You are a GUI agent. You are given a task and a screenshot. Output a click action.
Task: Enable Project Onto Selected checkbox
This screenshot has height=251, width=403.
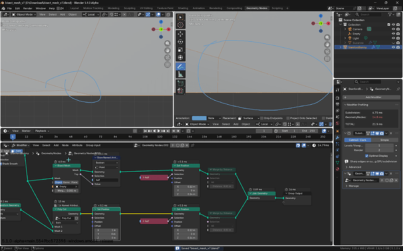[x=288, y=118]
